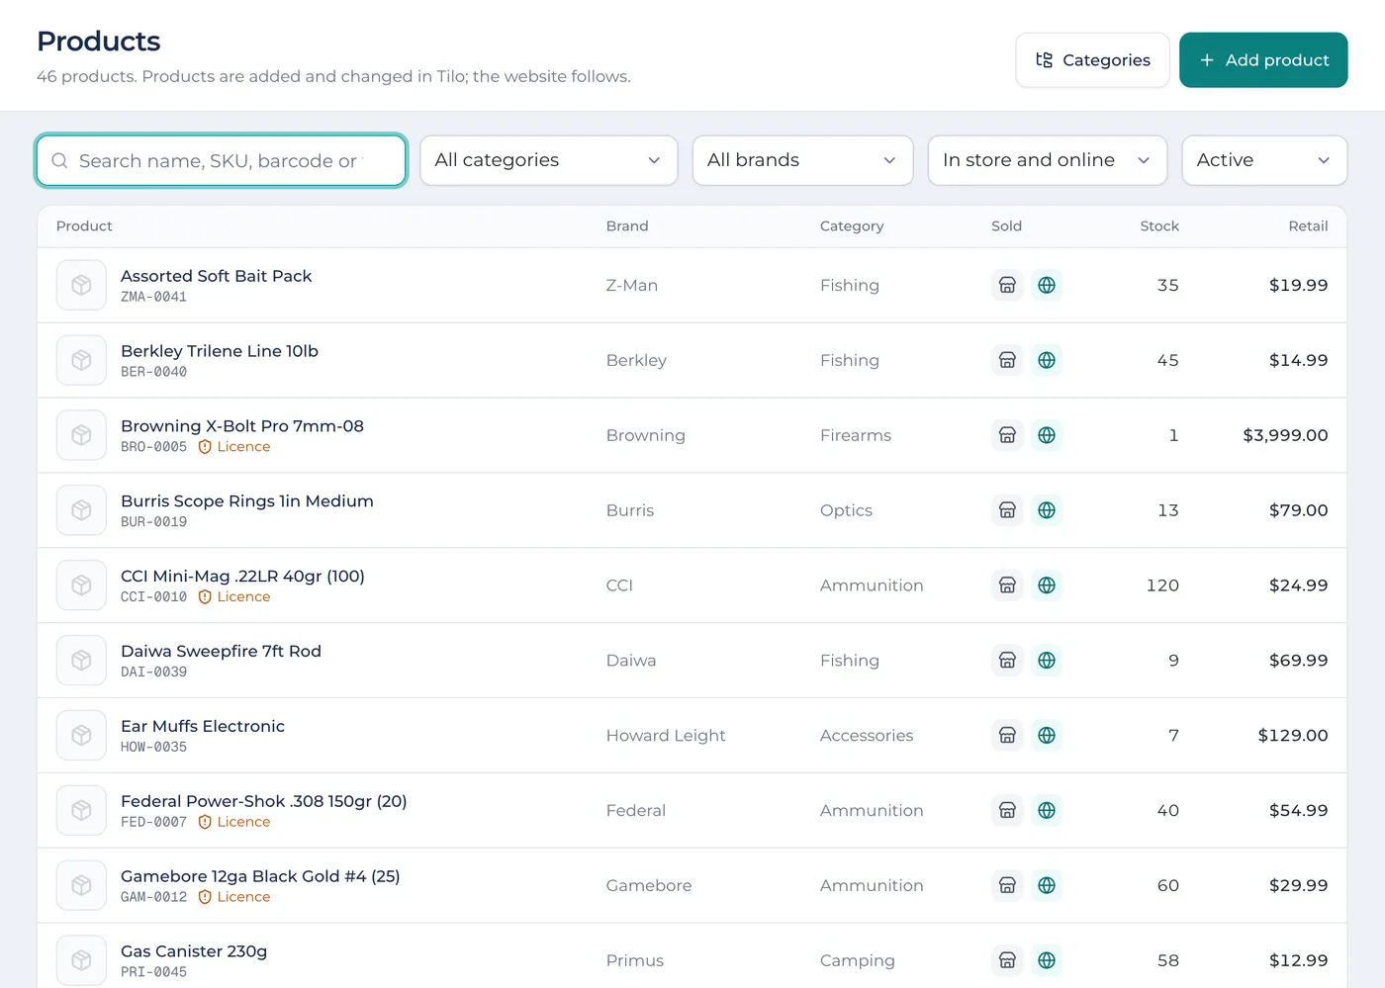Screen dimensions: 1385x988
Task: Open the Gas Canister 230g product
Action: (x=194, y=951)
